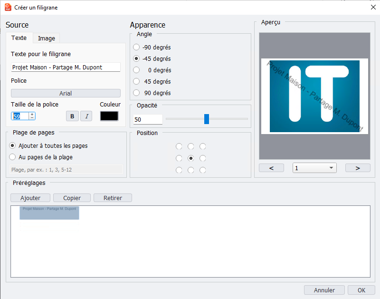This screenshot has height=299, width=380.
Task: Increase font size with the up stepper arrow
Action: [32, 114]
